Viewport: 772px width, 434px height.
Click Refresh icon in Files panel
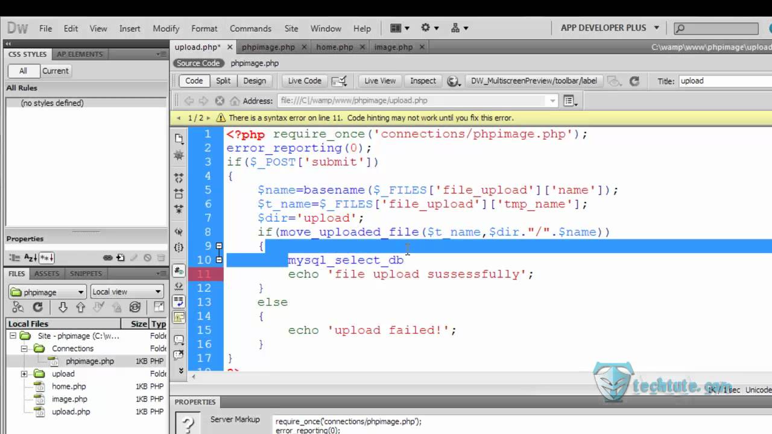[37, 307]
